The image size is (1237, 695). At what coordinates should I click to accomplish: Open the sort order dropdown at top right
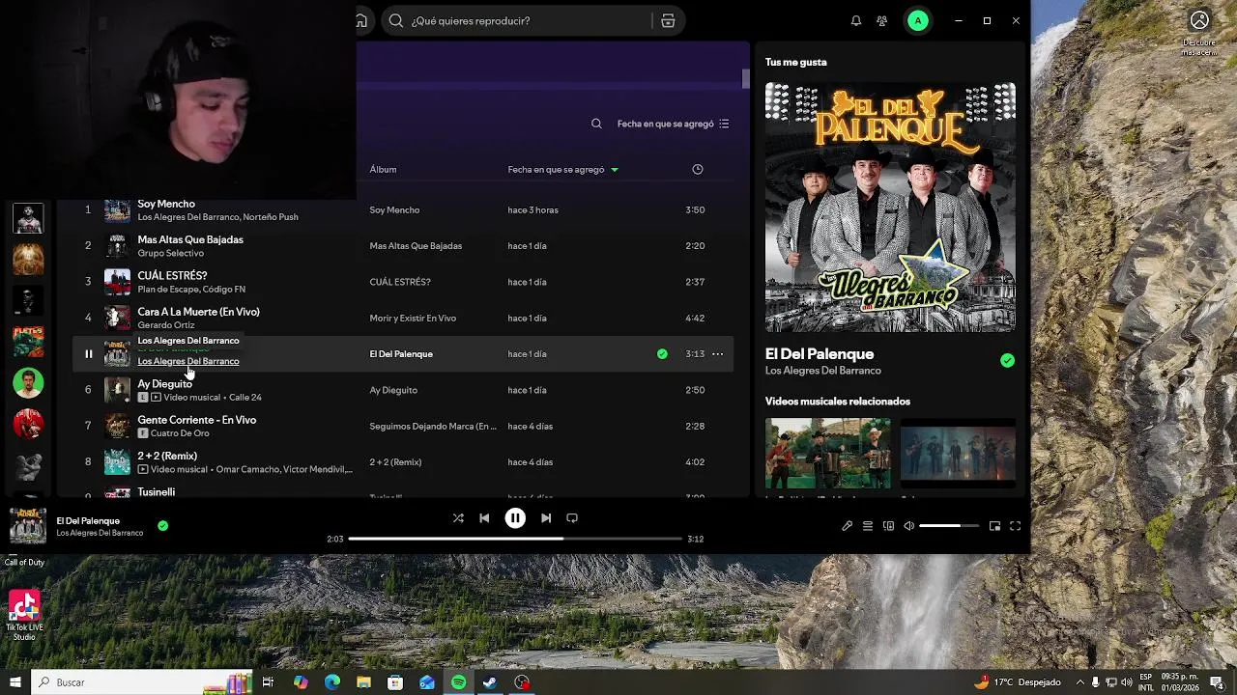click(674, 124)
